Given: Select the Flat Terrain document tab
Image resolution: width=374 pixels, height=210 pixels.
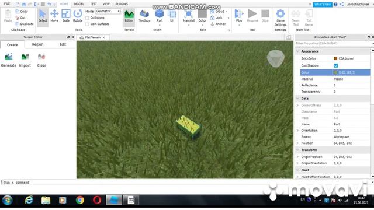Looking at the screenshot, I should click(92, 37).
